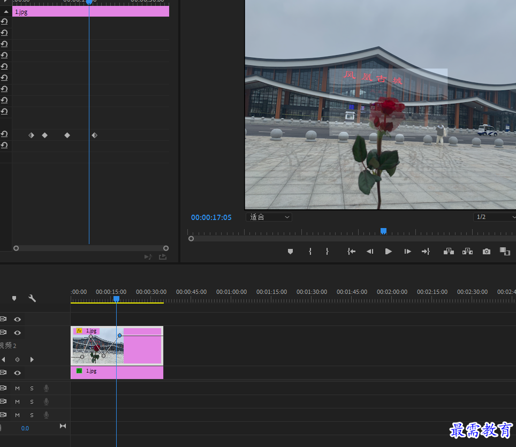
Task: Open the comparison view button
Action: [x=505, y=252]
